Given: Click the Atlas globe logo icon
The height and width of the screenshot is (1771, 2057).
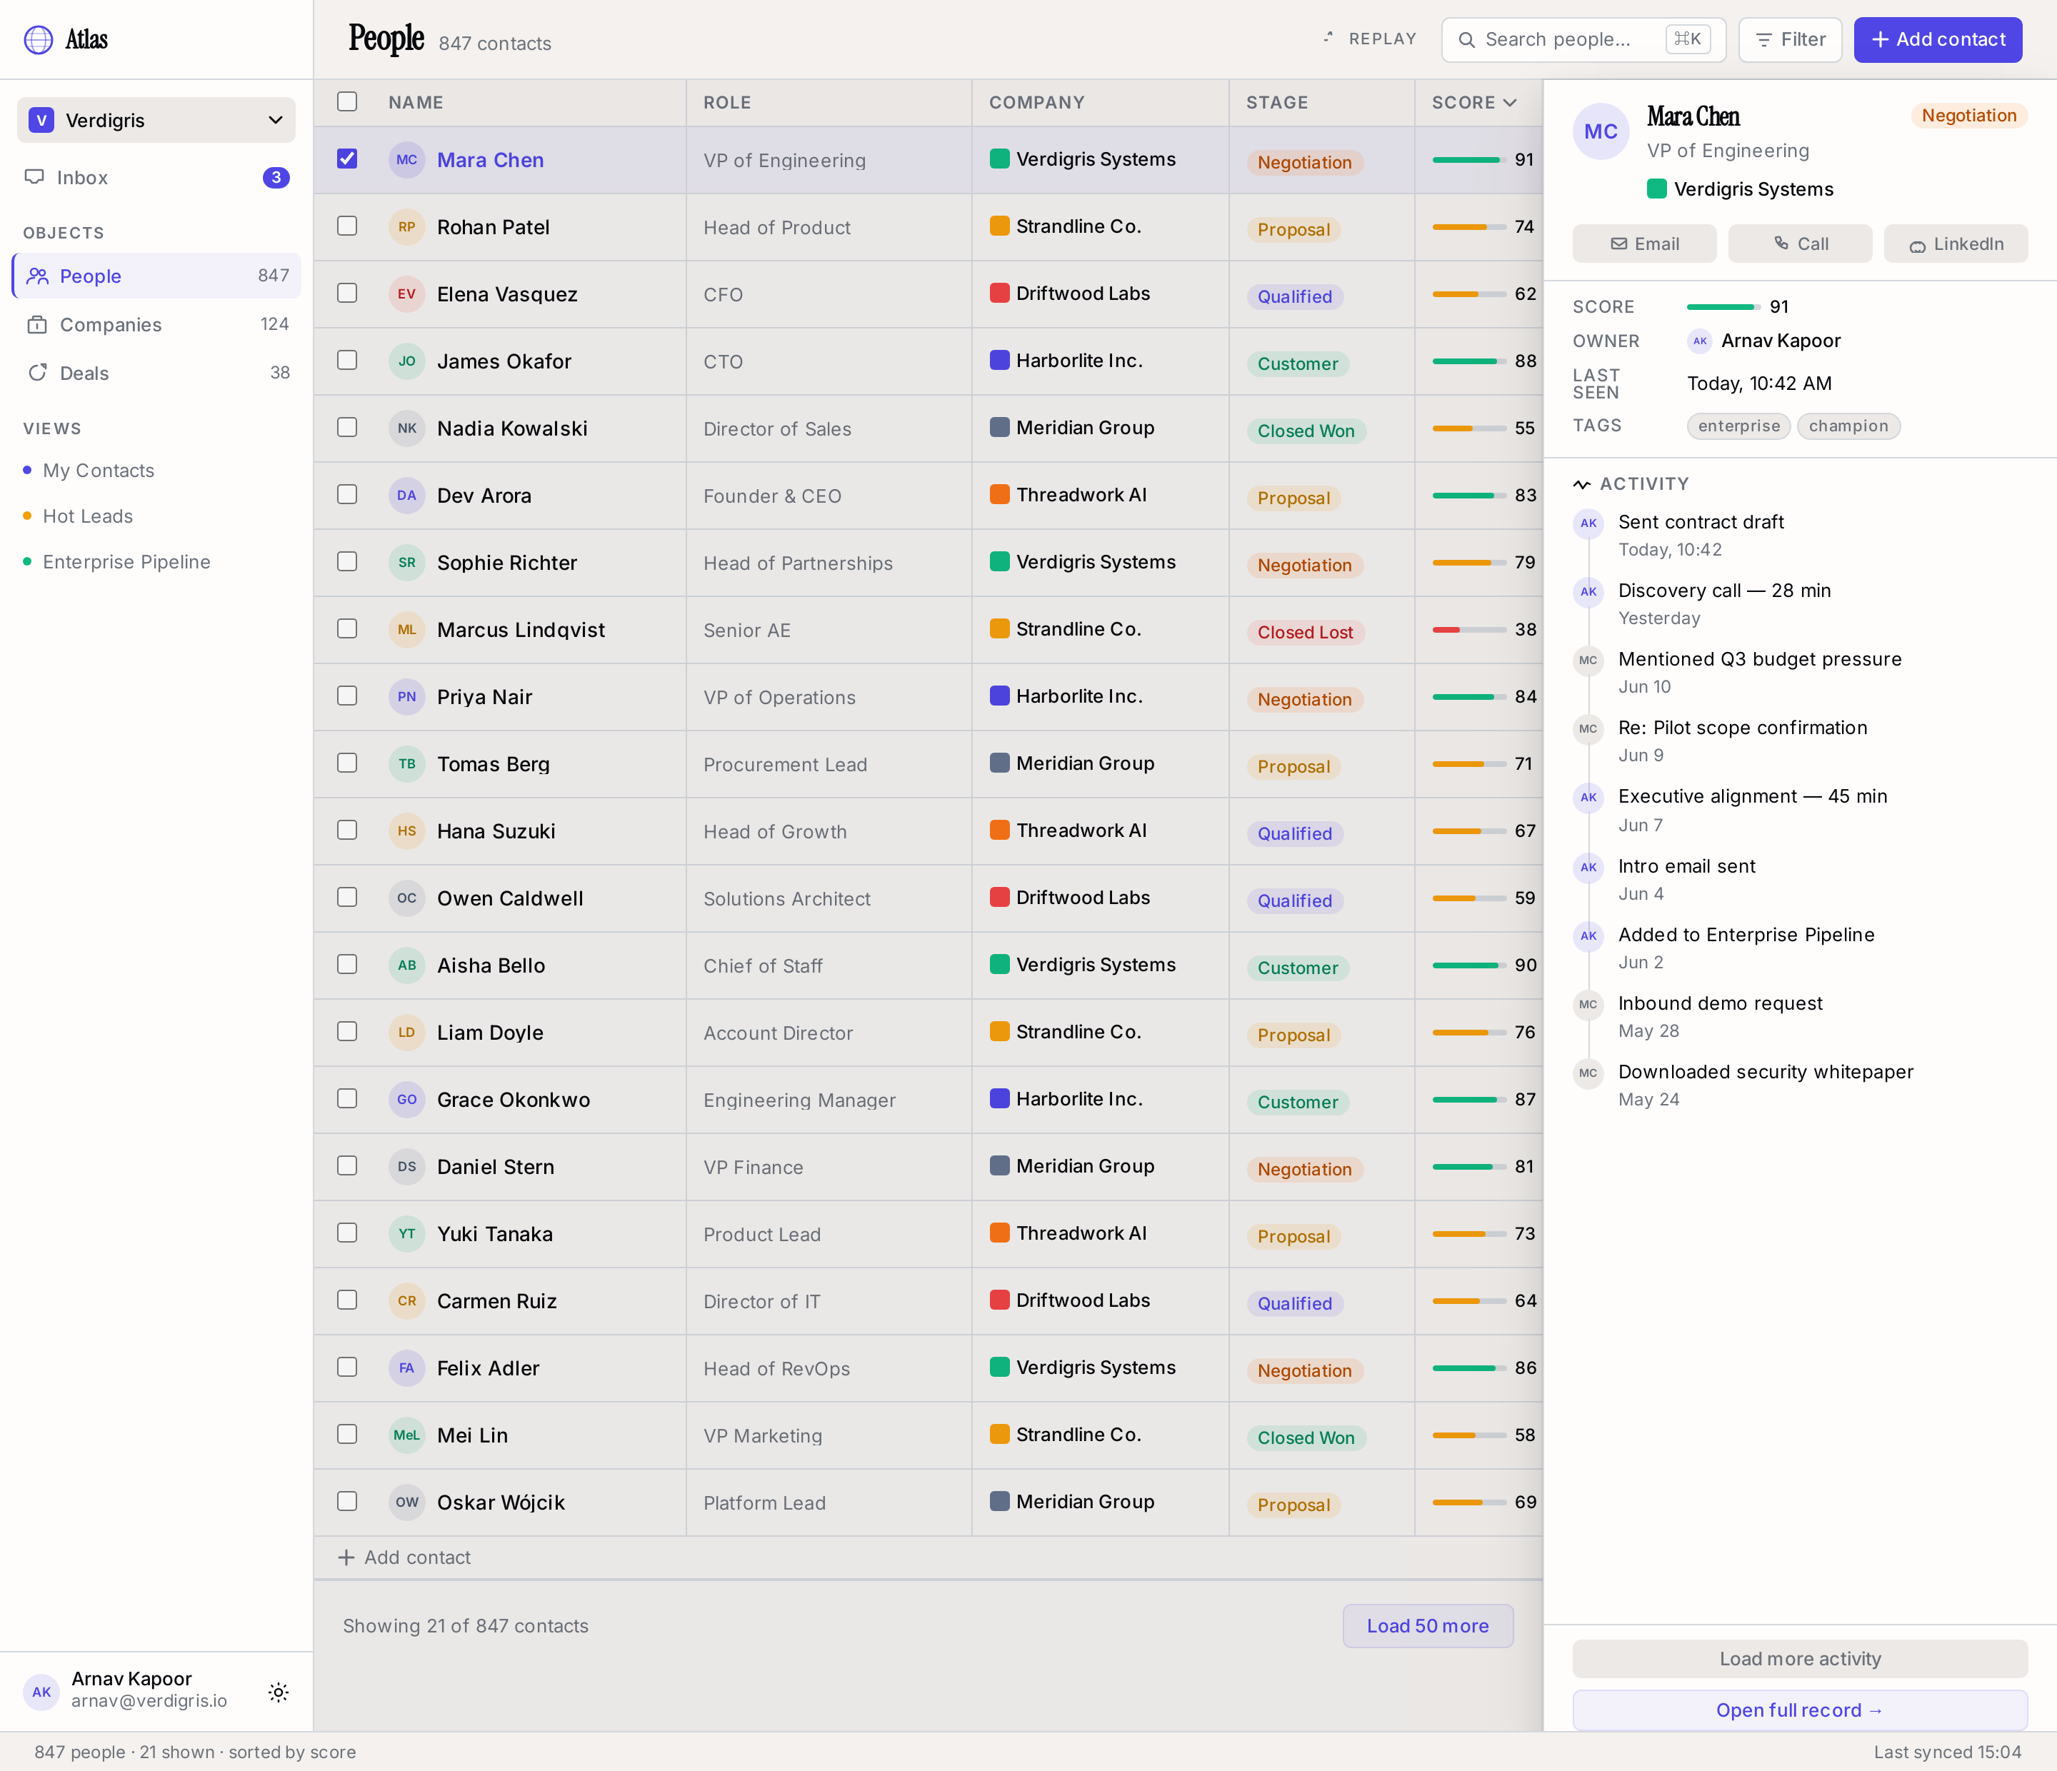Looking at the screenshot, I should click(39, 40).
